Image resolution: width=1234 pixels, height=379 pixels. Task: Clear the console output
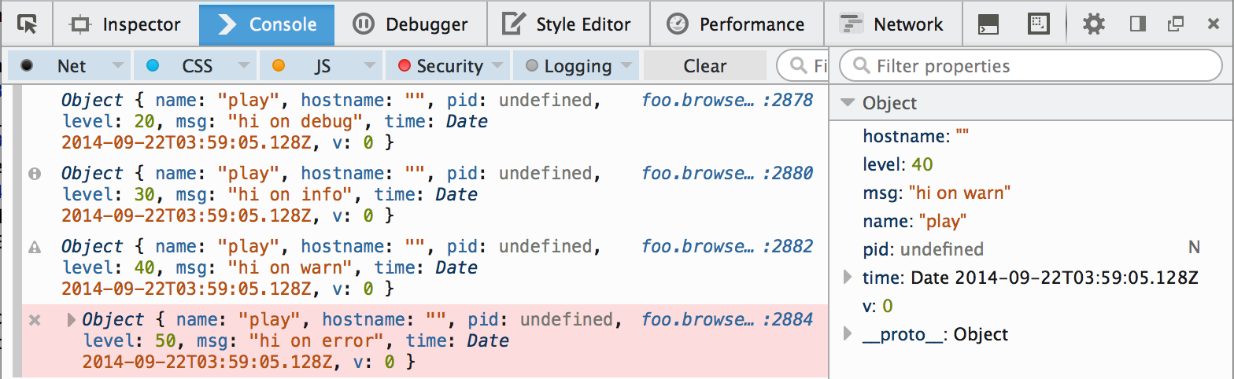point(705,66)
